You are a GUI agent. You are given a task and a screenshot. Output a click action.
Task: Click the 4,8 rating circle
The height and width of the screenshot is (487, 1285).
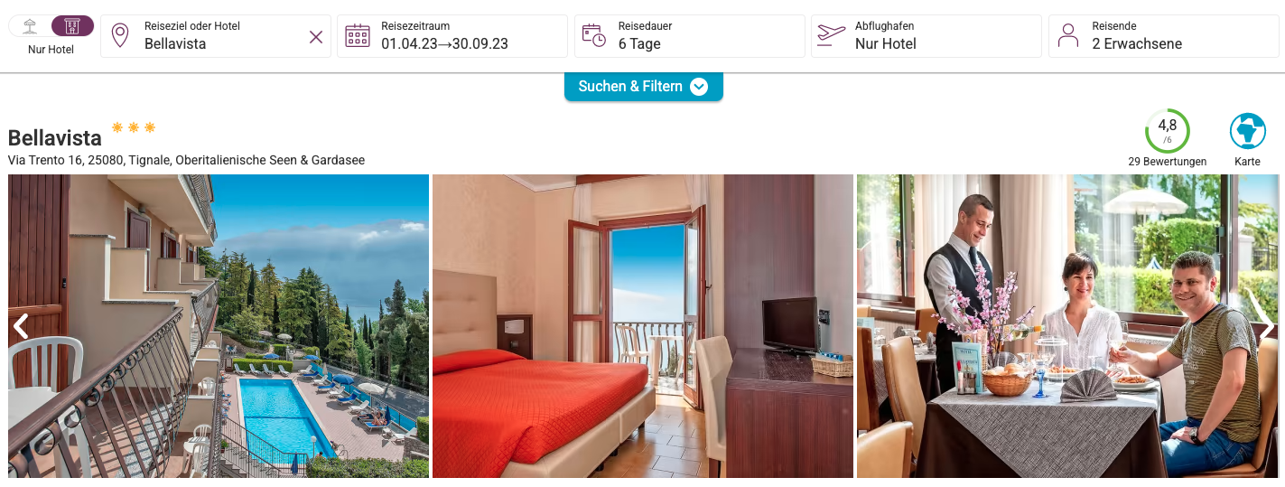point(1168,131)
